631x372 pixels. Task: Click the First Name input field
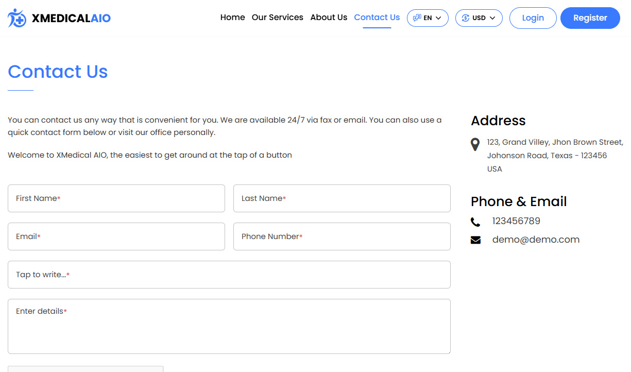pyautogui.click(x=116, y=198)
